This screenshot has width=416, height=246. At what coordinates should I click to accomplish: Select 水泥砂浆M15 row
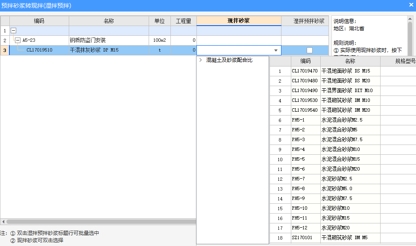[343, 218]
